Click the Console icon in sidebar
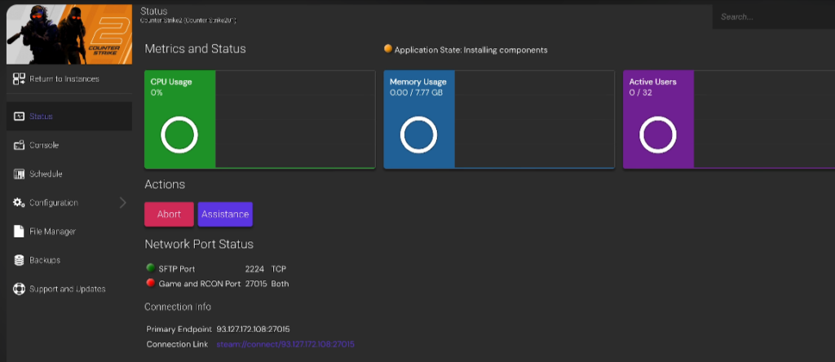This screenshot has width=835, height=362. click(x=19, y=145)
